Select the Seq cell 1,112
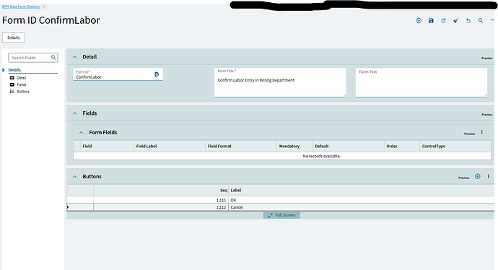This screenshot has width=498, height=270. [161, 207]
